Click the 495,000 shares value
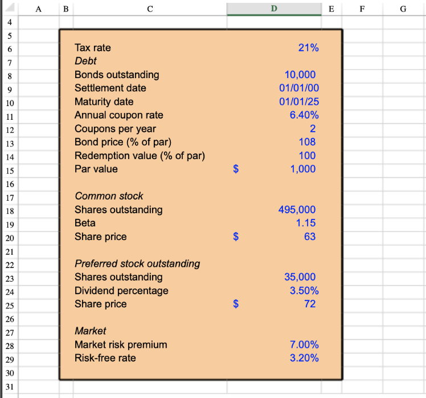 point(297,209)
